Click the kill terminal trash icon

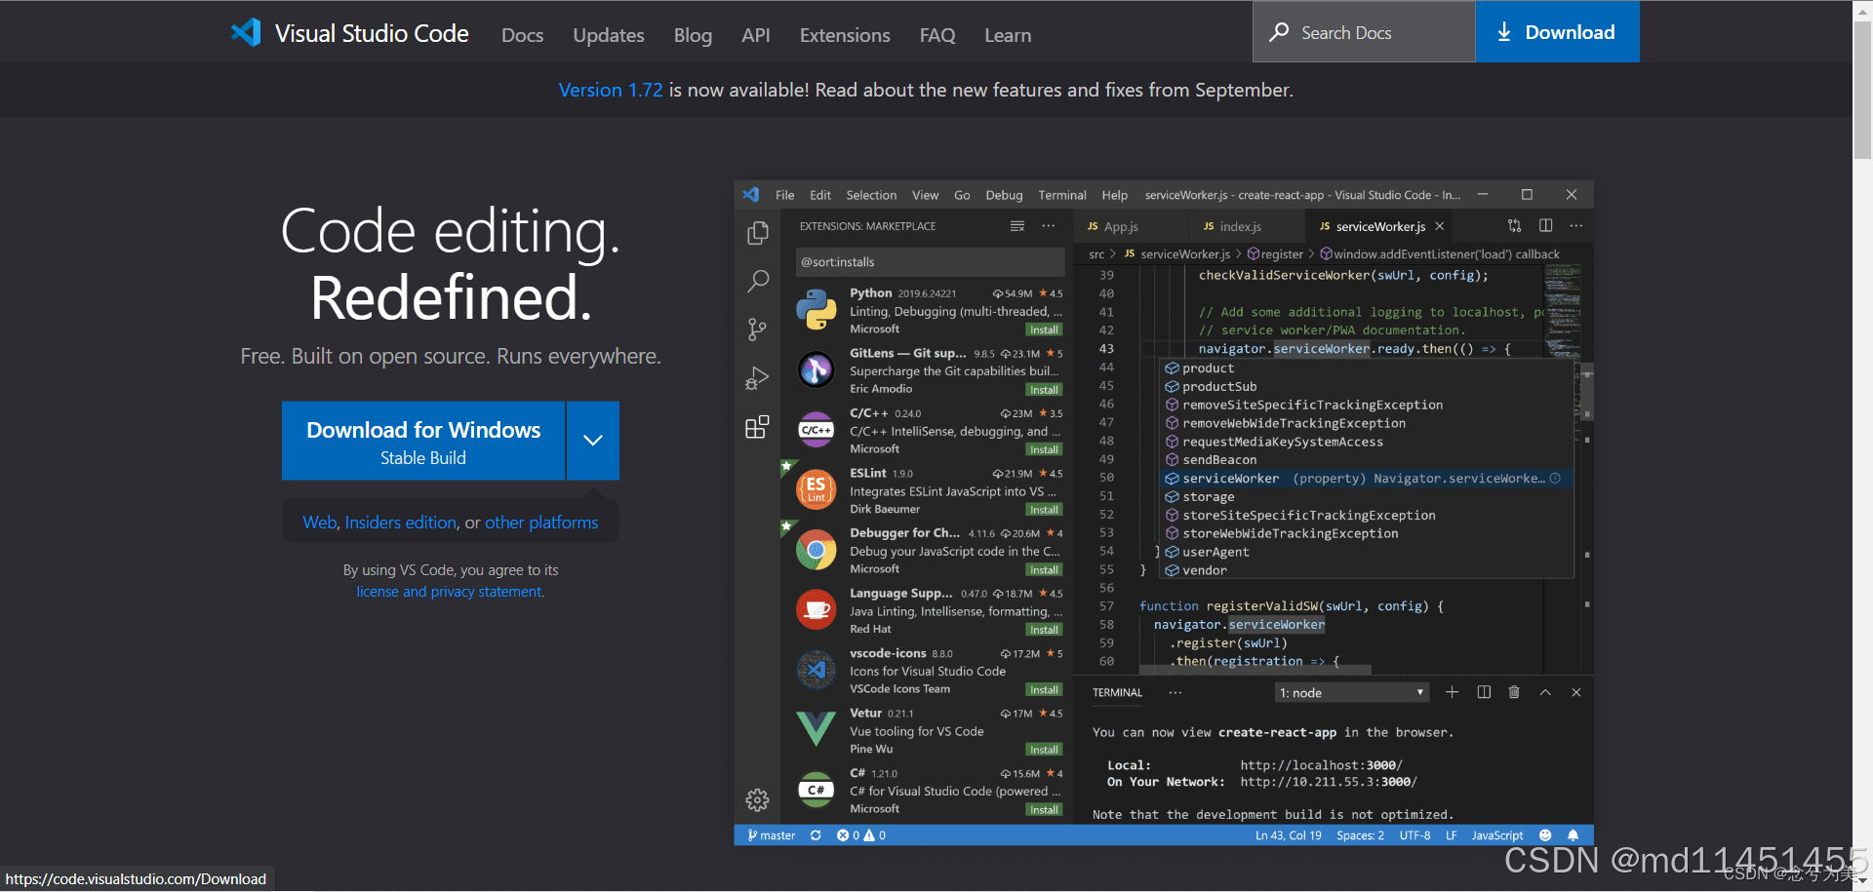tap(1514, 692)
